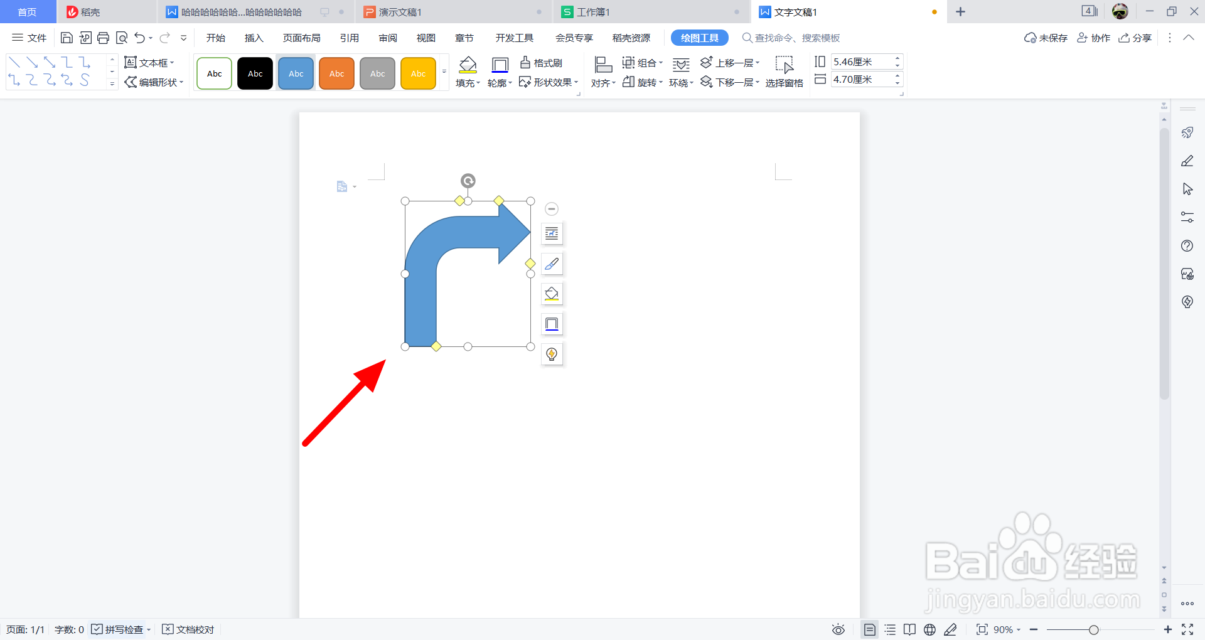1205x640 pixels.
Task: Click the Print icon
Action: [x=104, y=38]
